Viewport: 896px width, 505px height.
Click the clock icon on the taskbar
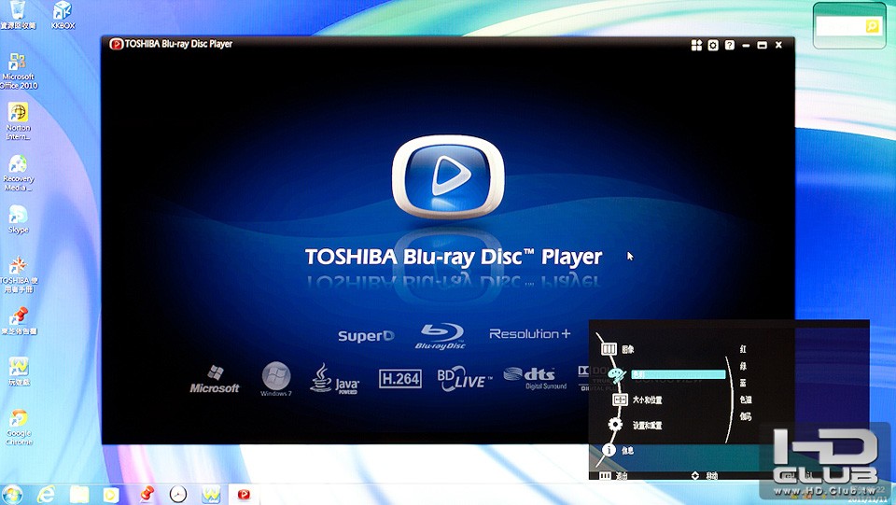coord(178,494)
